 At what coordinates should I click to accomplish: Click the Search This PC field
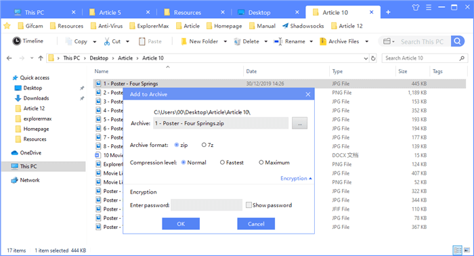pyautogui.click(x=422, y=41)
